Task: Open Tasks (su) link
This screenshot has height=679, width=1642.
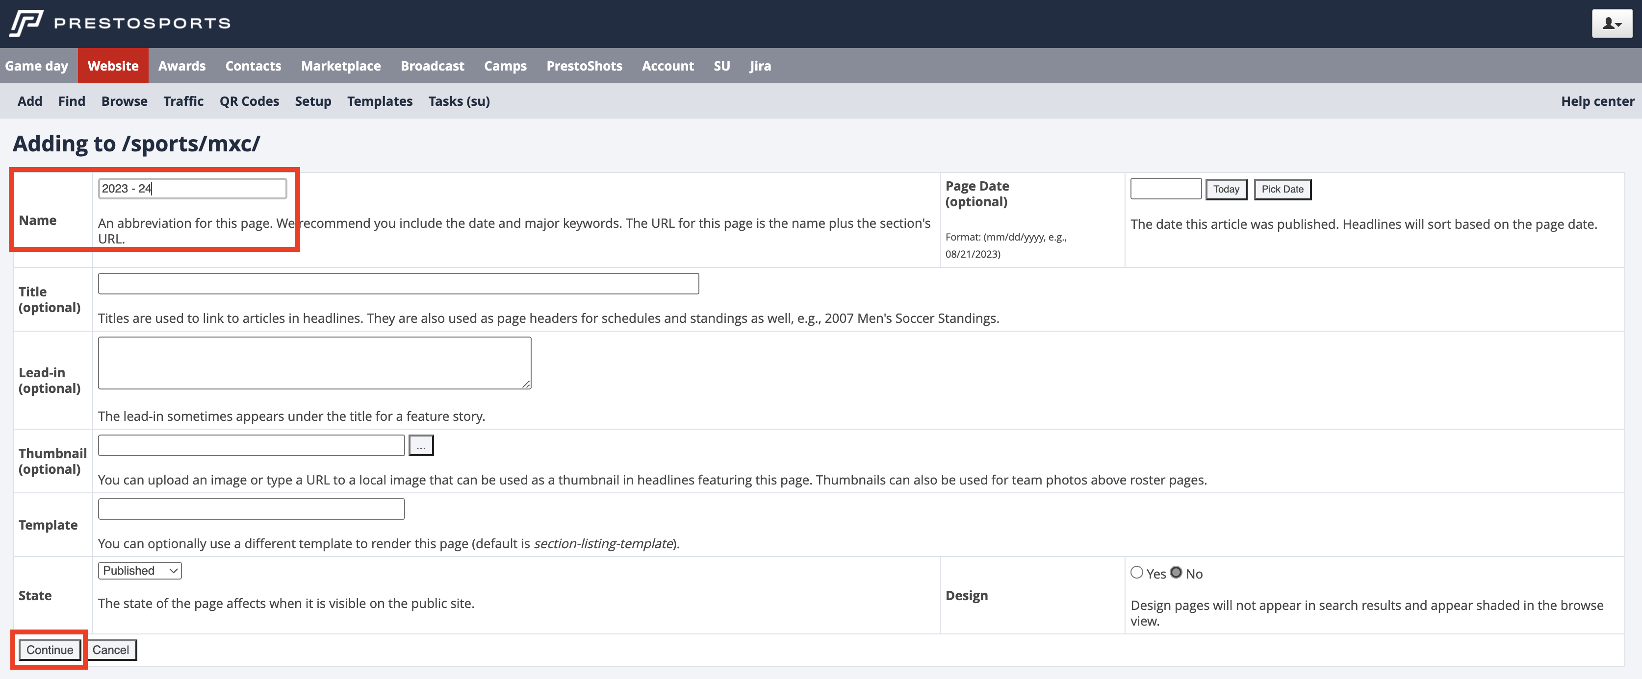Action: click(459, 100)
